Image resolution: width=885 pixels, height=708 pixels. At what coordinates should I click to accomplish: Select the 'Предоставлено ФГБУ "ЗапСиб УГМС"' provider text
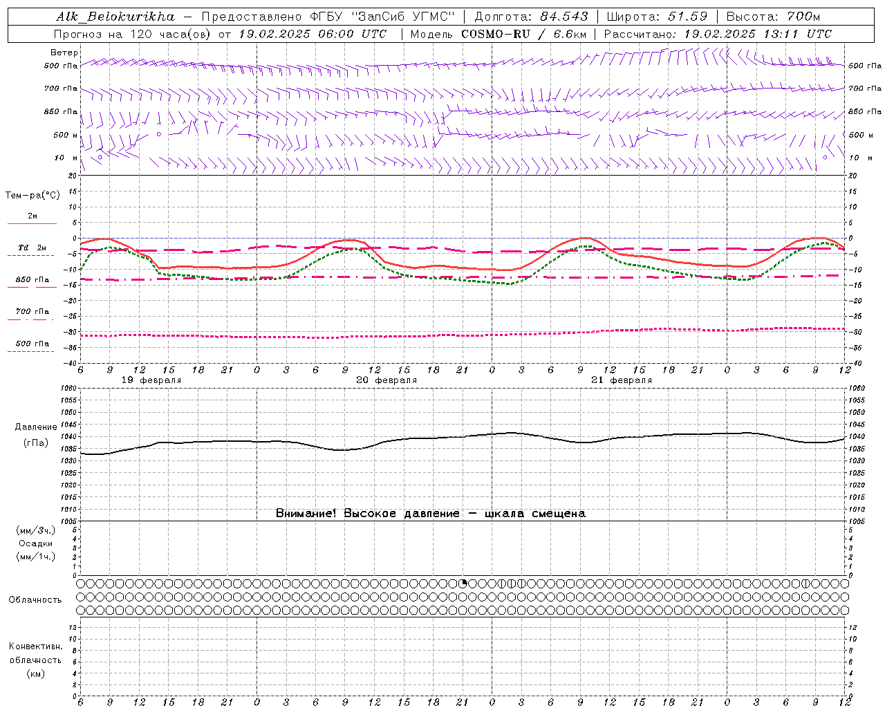(x=328, y=17)
